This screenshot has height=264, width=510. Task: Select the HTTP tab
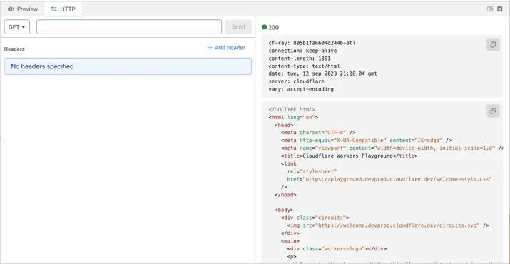click(x=63, y=9)
